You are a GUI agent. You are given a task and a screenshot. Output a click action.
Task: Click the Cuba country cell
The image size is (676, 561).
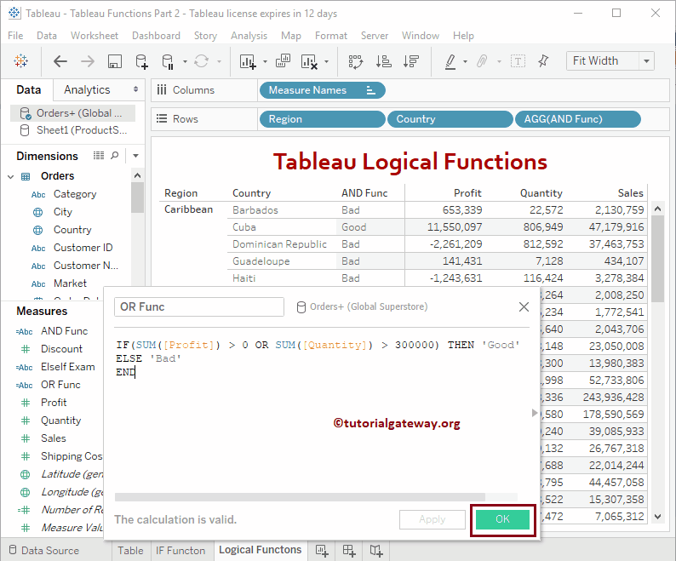click(x=244, y=227)
